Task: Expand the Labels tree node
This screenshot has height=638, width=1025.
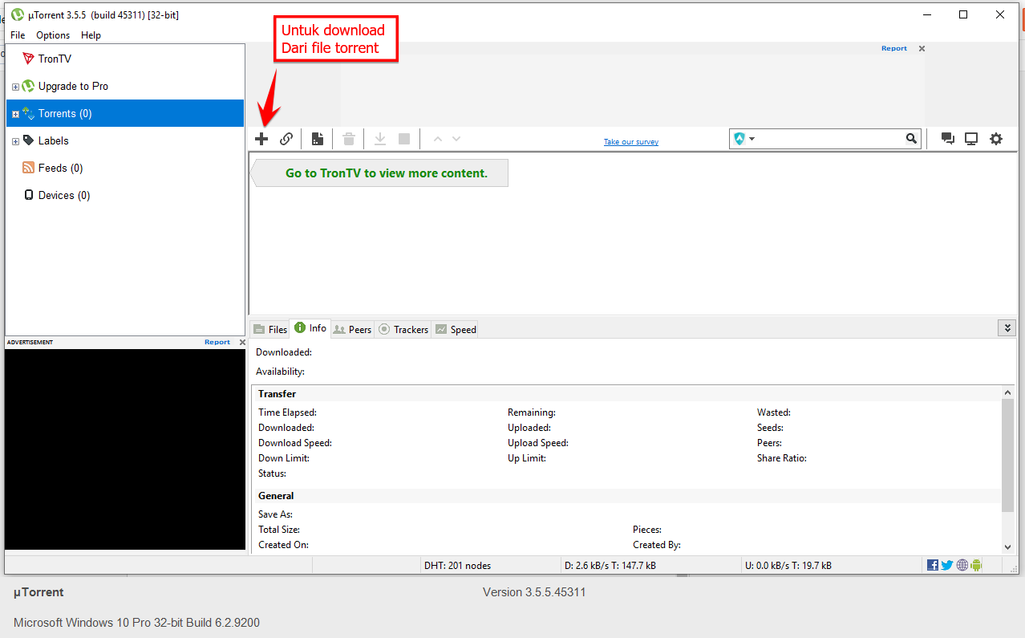Action: (x=15, y=141)
